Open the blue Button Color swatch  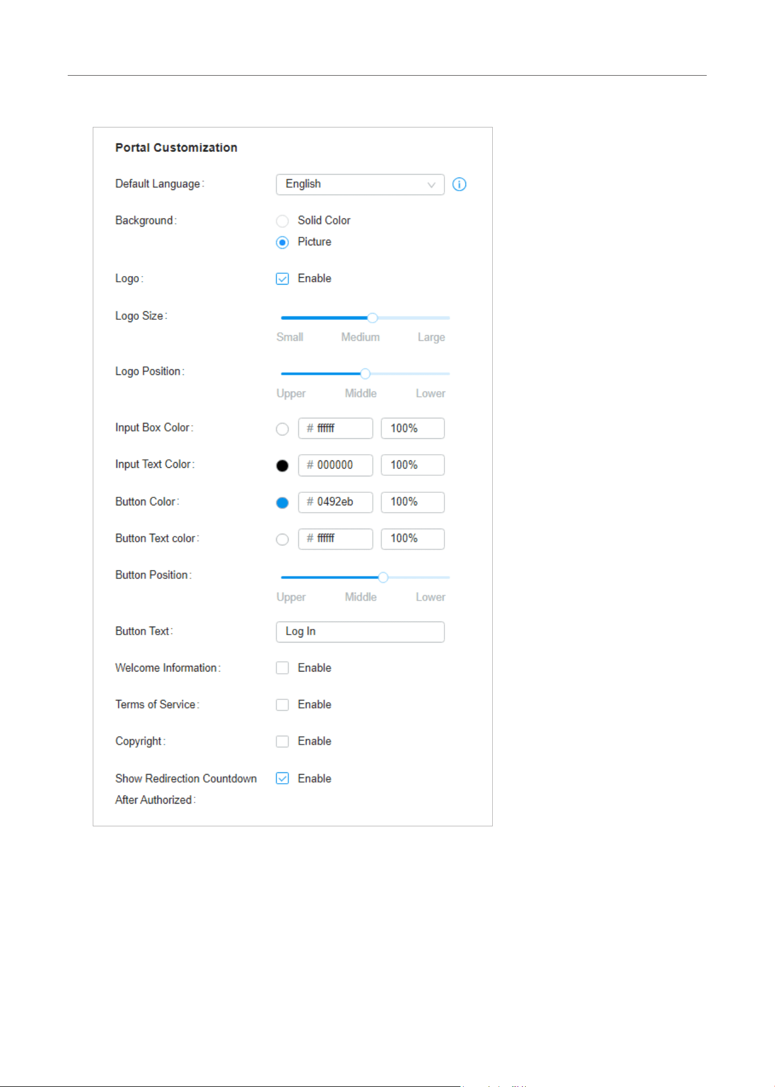click(282, 503)
